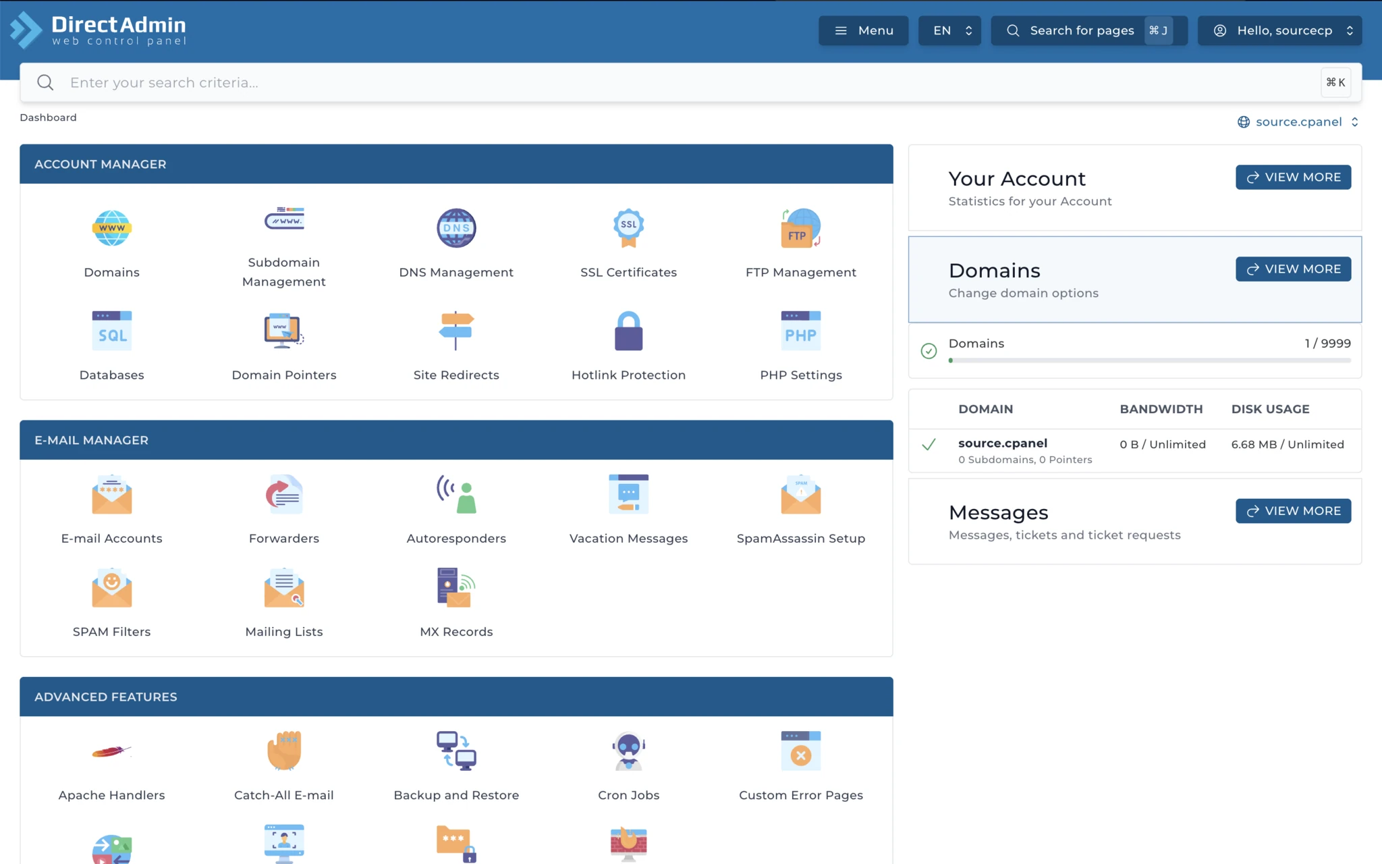This screenshot has height=864, width=1382.
Task: Open DNS Management
Action: (456, 228)
